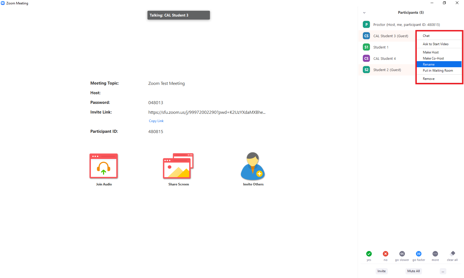Collapse the Participants panel chevron
The height and width of the screenshot is (278, 464).
[364, 13]
